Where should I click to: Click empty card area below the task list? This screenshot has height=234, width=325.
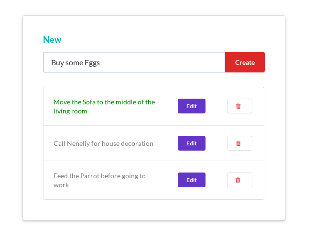click(153, 210)
